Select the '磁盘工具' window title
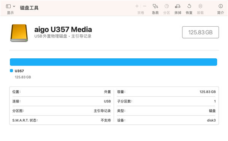 (x=29, y=8)
